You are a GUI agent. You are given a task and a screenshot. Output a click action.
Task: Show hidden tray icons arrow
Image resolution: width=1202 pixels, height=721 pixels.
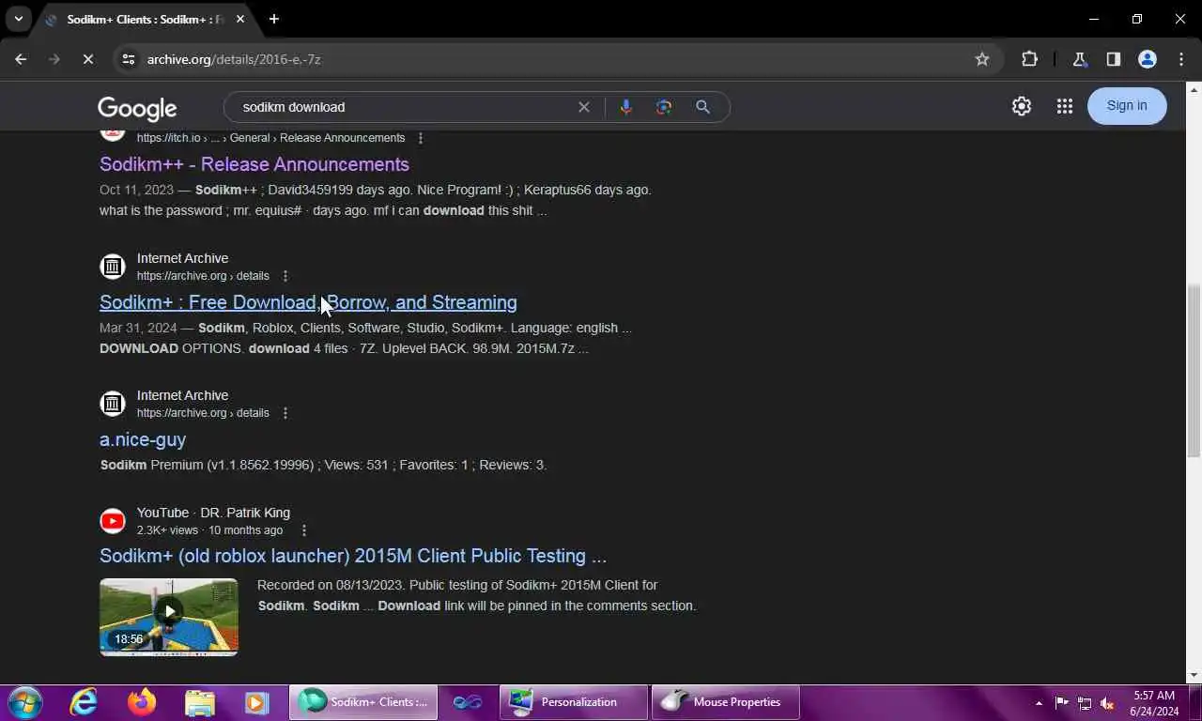(1039, 702)
